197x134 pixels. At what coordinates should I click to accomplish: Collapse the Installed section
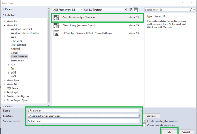tap(3, 15)
